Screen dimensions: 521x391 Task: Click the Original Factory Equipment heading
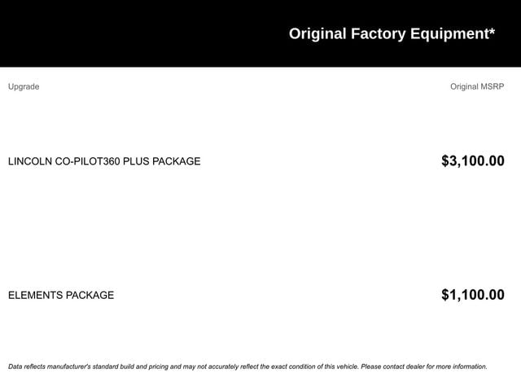pyautogui.click(x=392, y=34)
